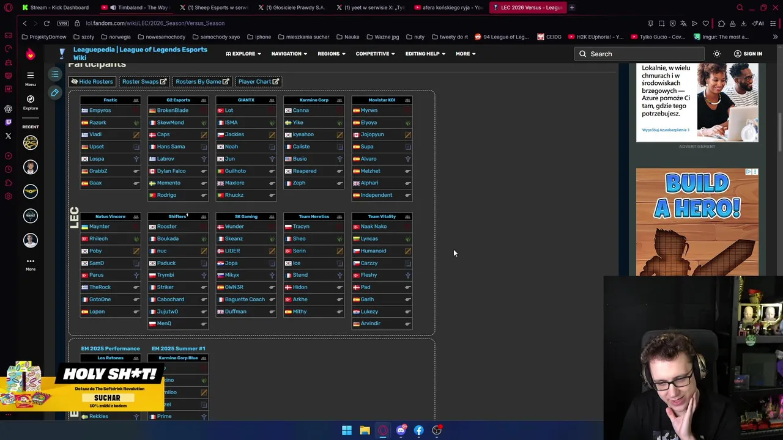
Task: Click SIGN IN
Action: pos(748,54)
